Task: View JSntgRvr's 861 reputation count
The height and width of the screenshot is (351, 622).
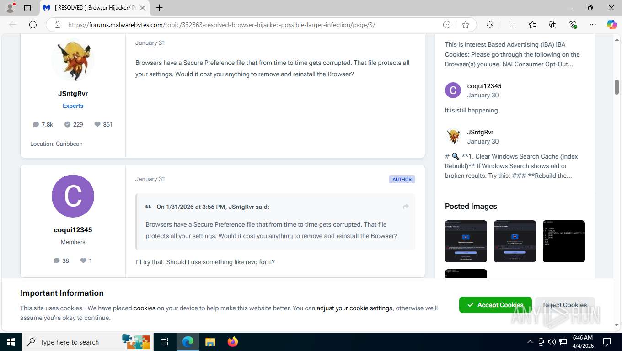Action: point(103,124)
